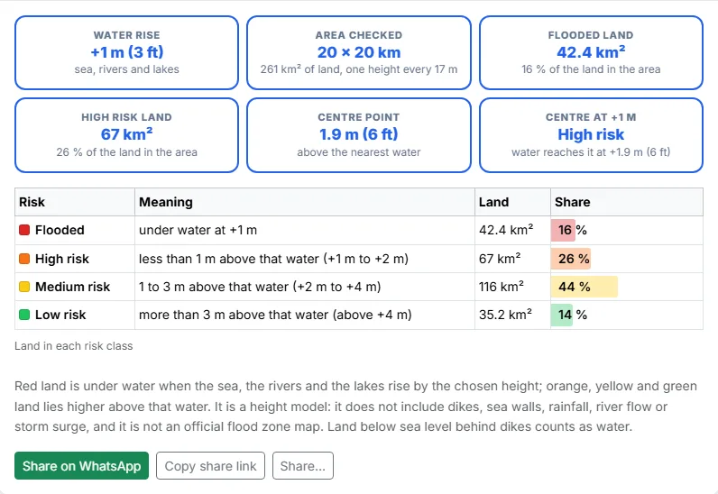
Task: Click the orange High risk swatch
Action: (x=24, y=259)
